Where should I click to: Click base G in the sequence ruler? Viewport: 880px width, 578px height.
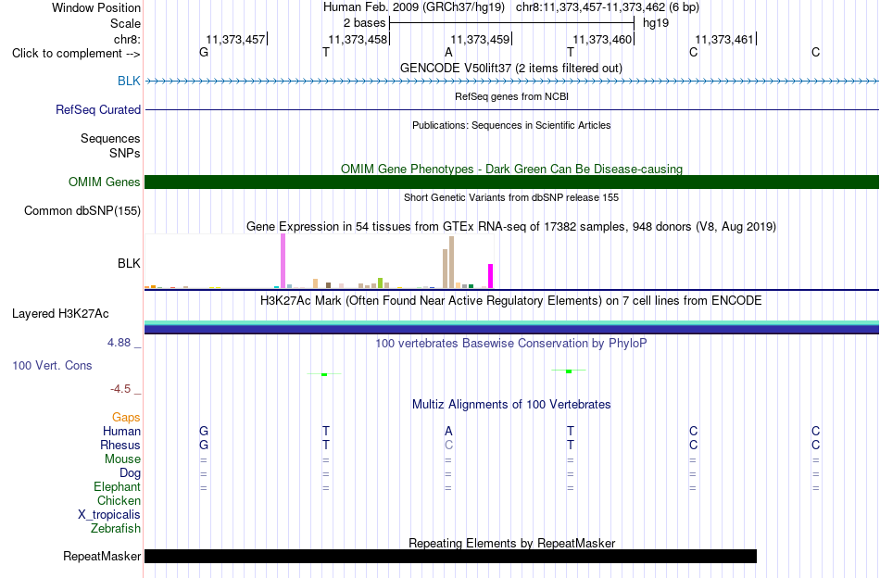pos(204,52)
